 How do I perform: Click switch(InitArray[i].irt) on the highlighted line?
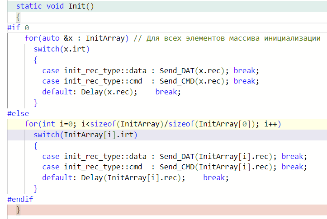point(85,135)
